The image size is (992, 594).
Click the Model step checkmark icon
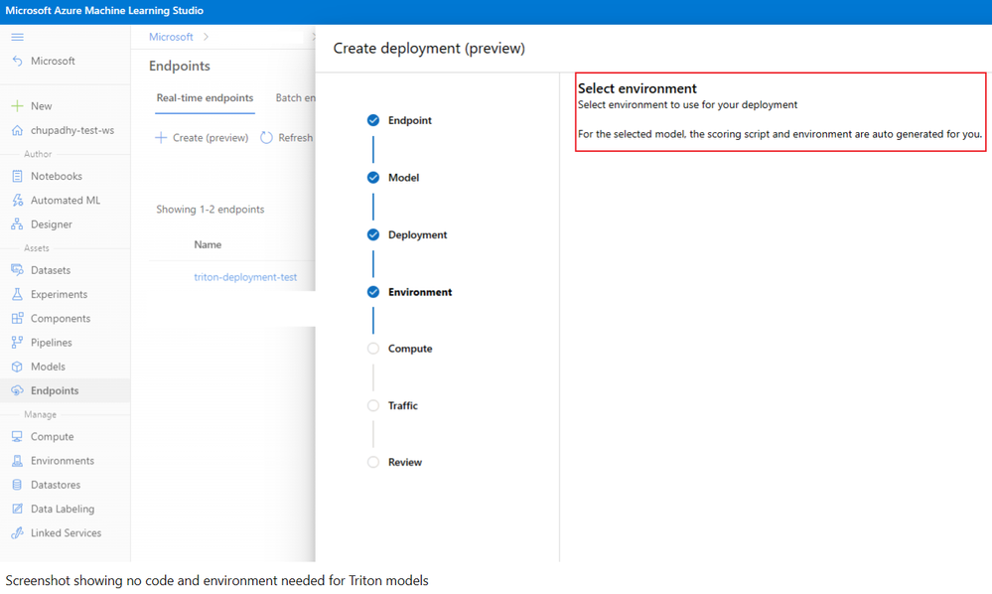[x=373, y=177]
